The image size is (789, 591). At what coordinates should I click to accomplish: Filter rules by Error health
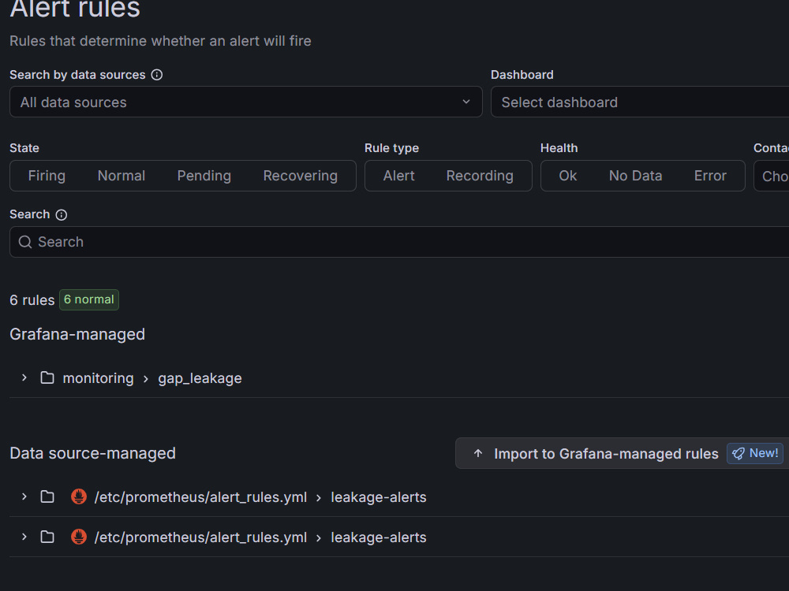tap(710, 176)
